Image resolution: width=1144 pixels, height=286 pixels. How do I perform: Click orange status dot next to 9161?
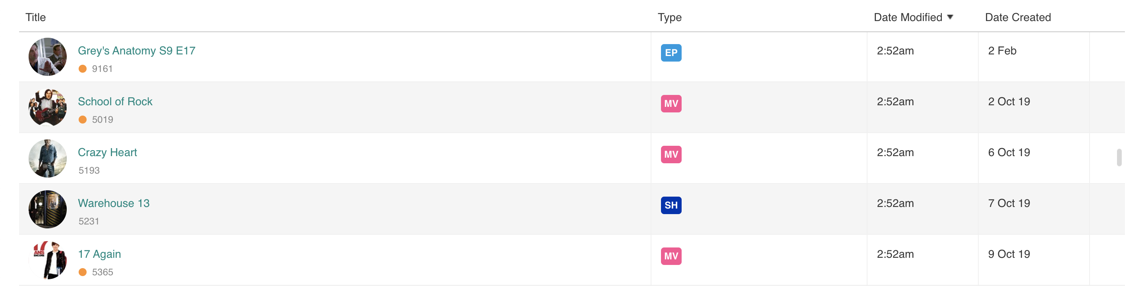click(x=83, y=69)
